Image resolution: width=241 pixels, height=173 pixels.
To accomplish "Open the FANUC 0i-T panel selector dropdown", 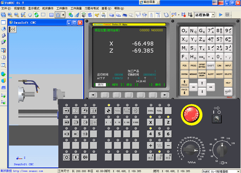I will pyautogui.click(x=238, y=171).
